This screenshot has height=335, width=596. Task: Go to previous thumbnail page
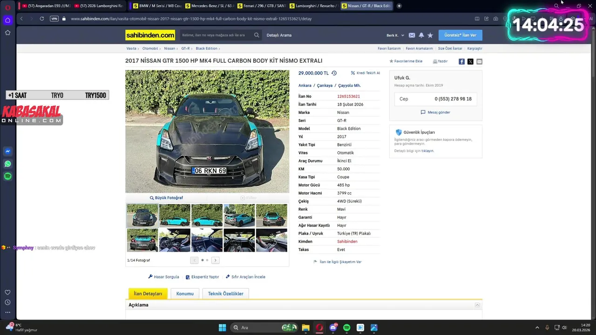pos(194,260)
